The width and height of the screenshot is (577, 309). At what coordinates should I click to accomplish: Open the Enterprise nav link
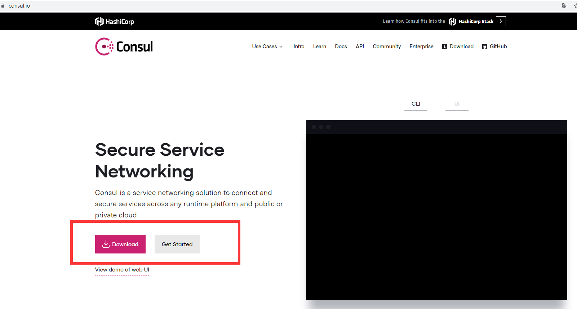(x=421, y=47)
